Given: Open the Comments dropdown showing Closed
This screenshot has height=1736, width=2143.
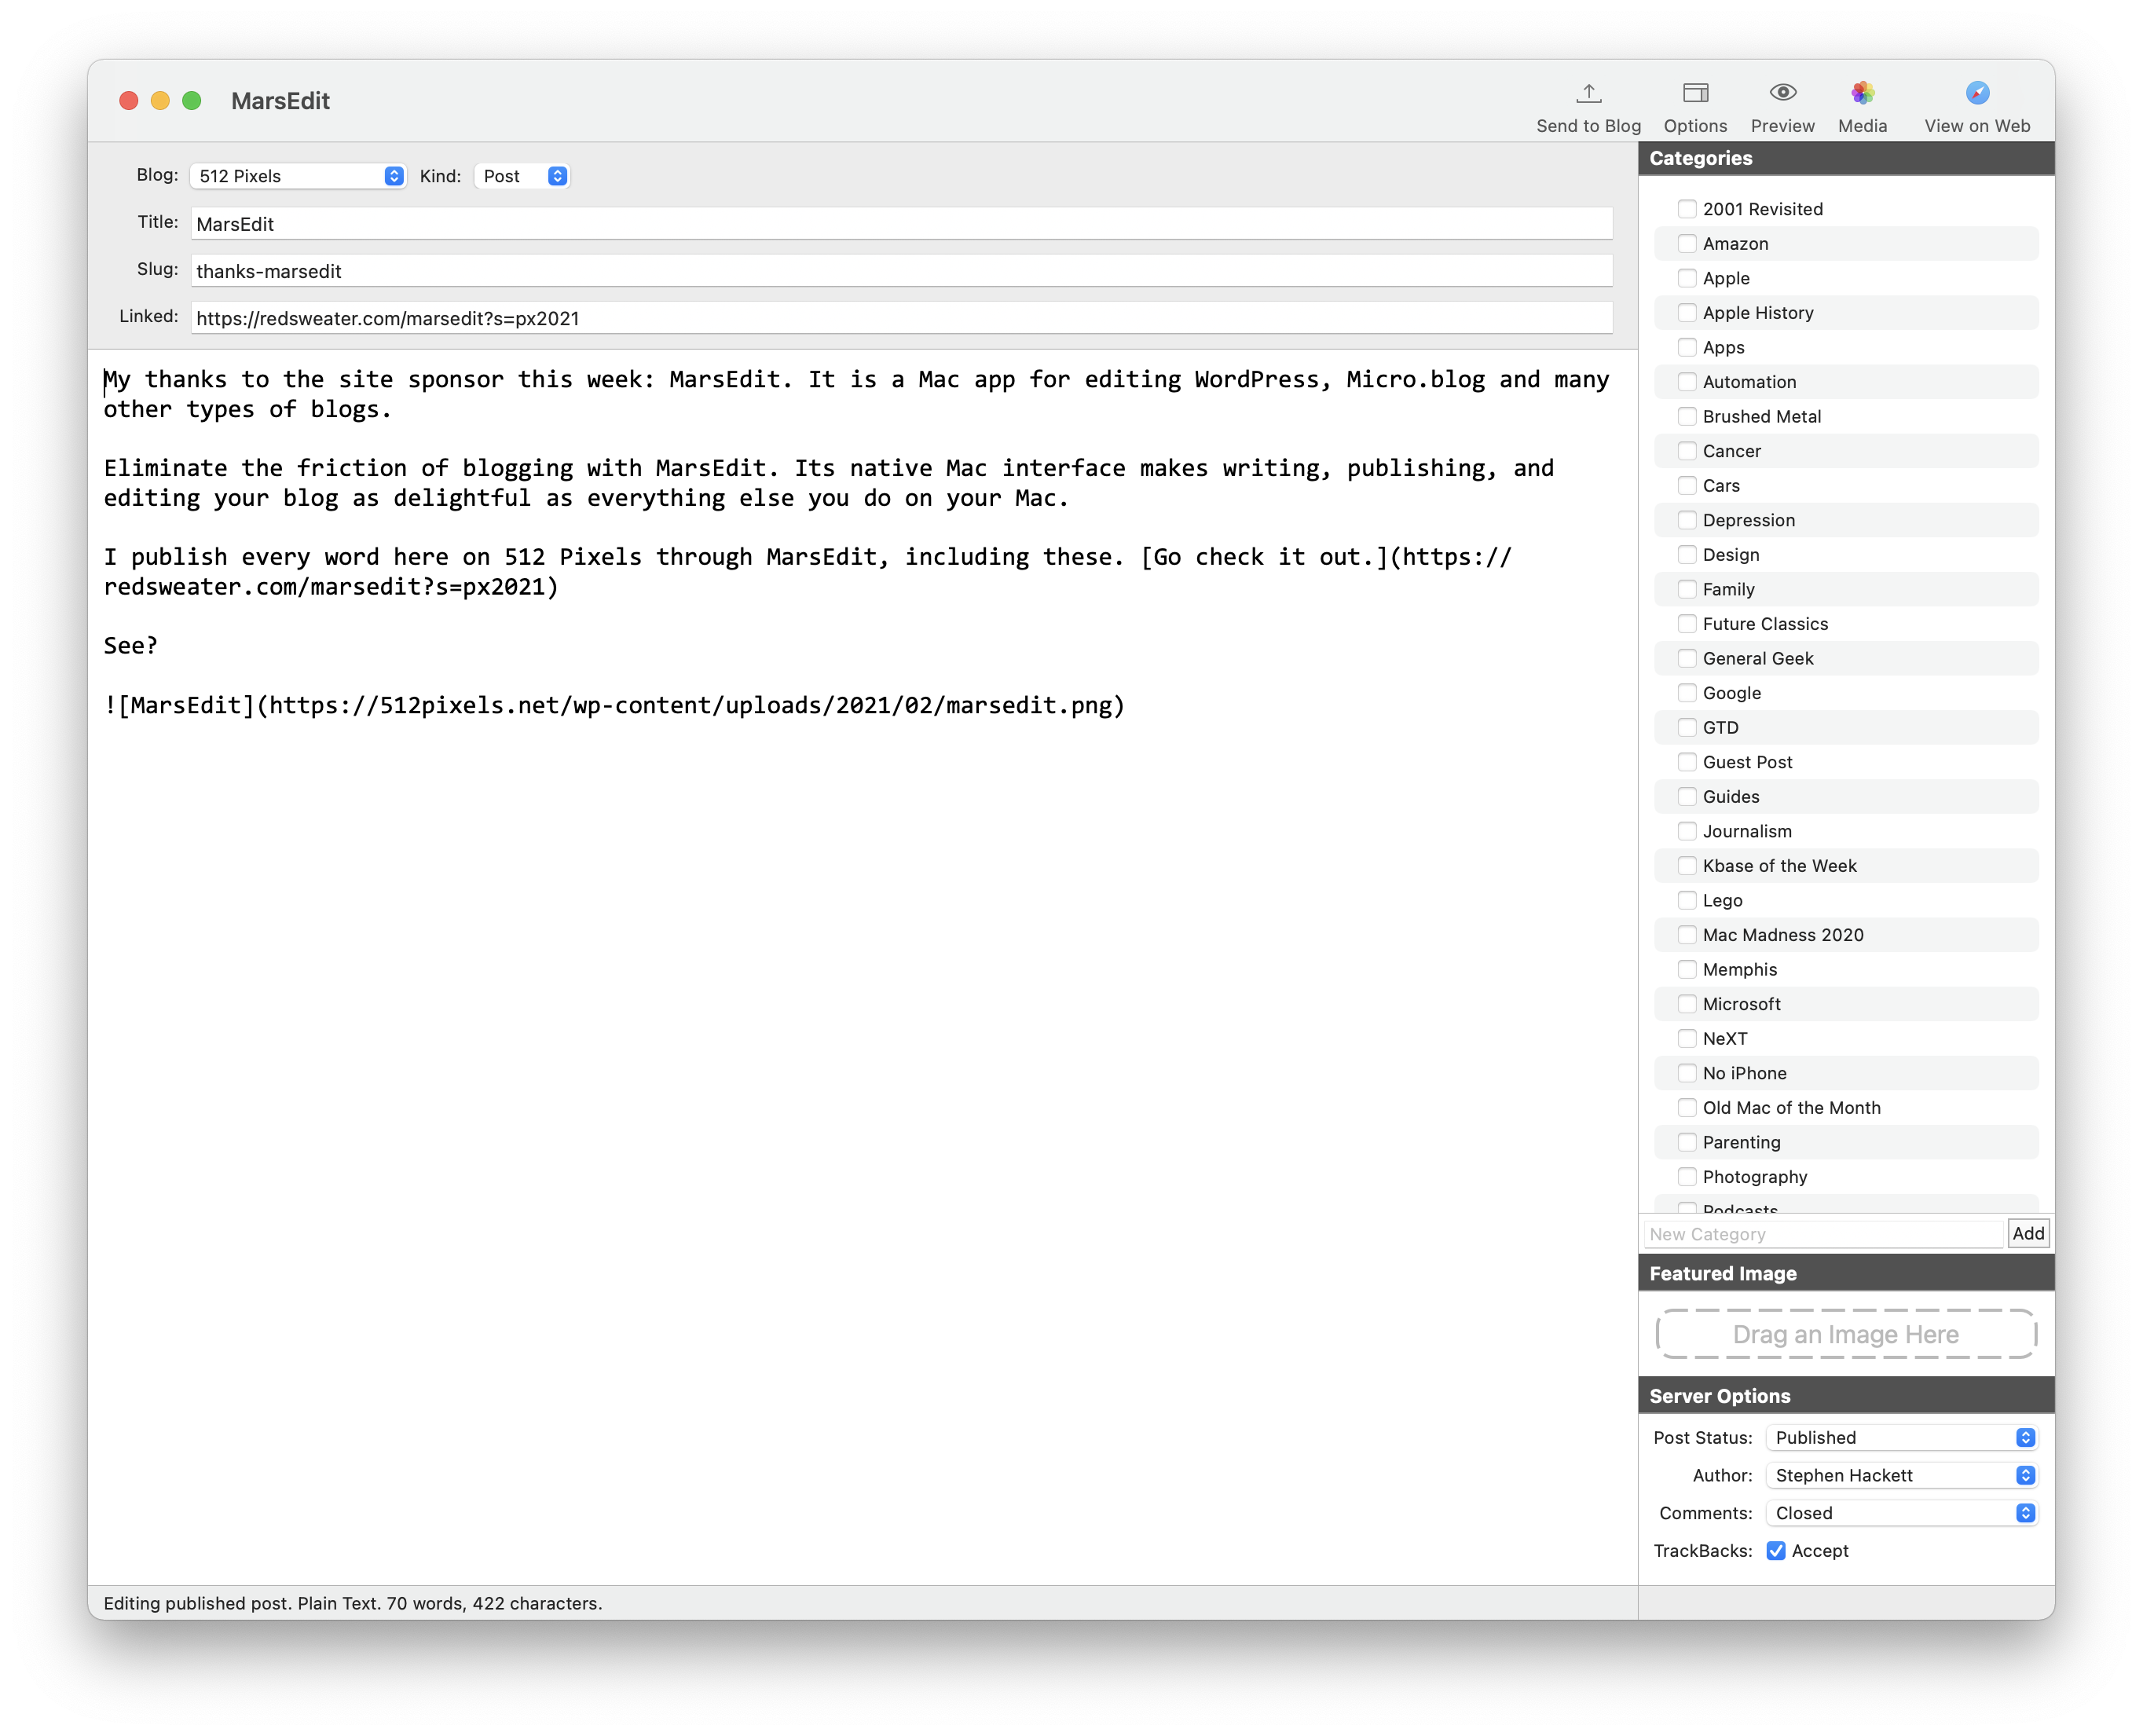Looking at the screenshot, I should click(x=1901, y=1513).
